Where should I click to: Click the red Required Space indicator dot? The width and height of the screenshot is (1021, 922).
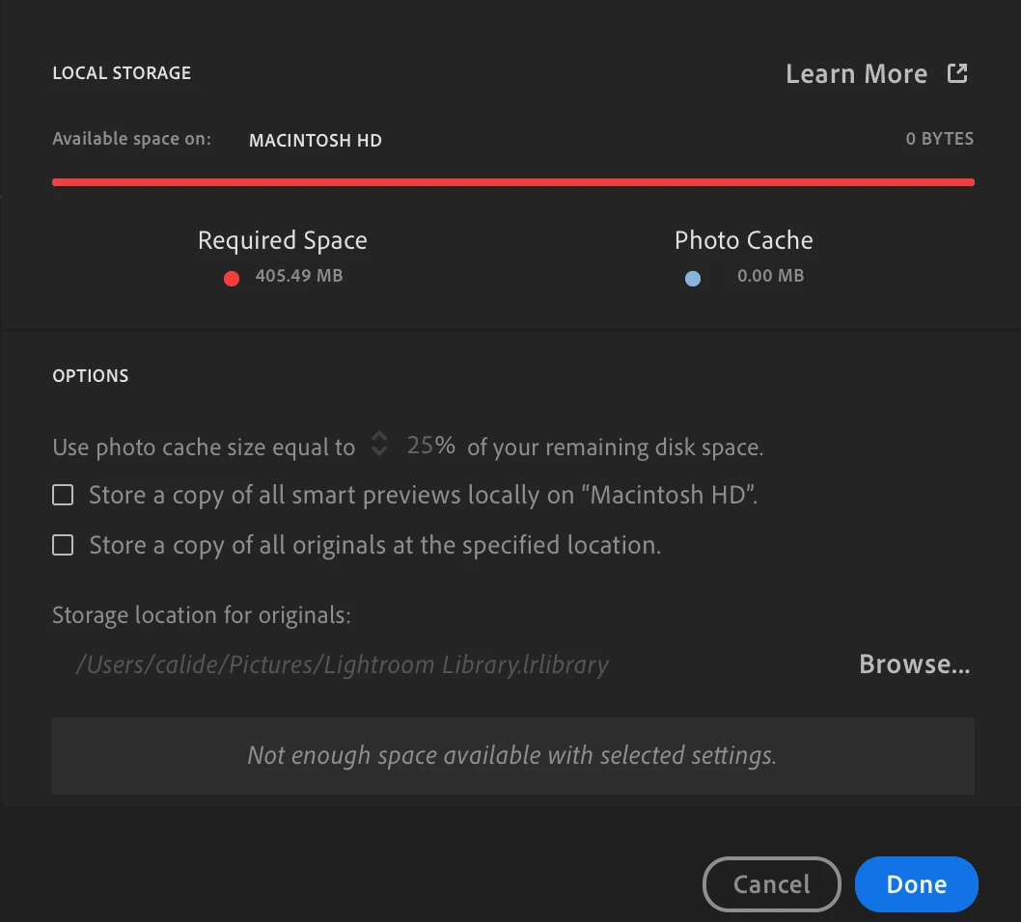[x=232, y=279]
